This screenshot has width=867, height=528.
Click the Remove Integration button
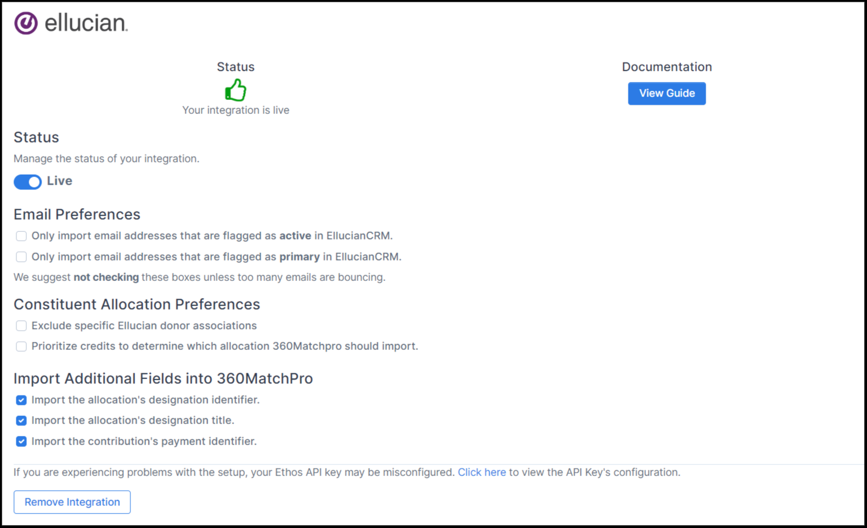click(x=71, y=502)
